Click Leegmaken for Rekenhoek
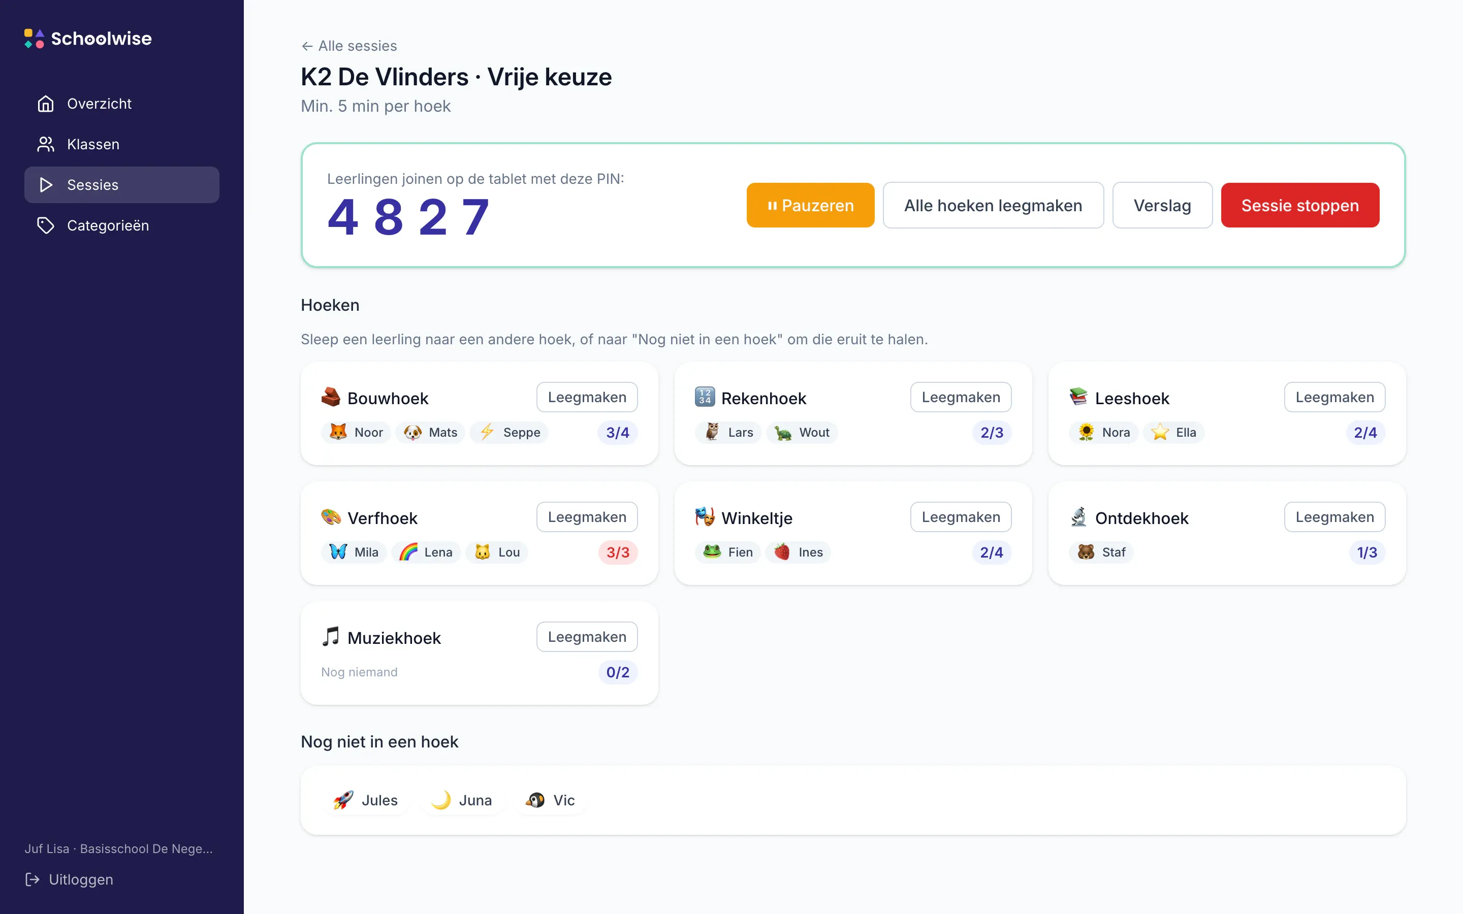Image resolution: width=1463 pixels, height=914 pixels. [961, 397]
